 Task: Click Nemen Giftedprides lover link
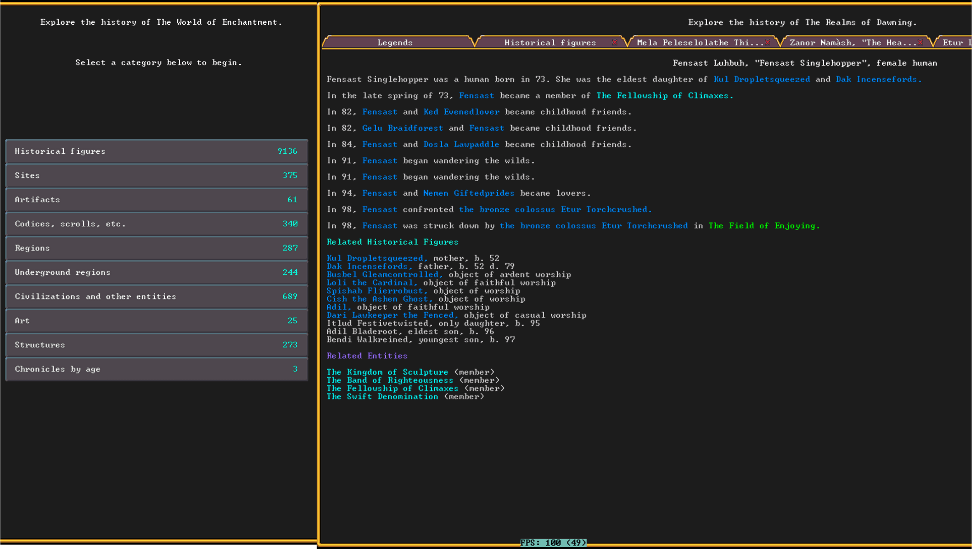pyautogui.click(x=468, y=193)
